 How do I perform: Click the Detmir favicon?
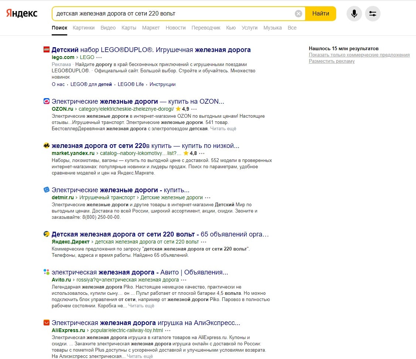coord(47,190)
